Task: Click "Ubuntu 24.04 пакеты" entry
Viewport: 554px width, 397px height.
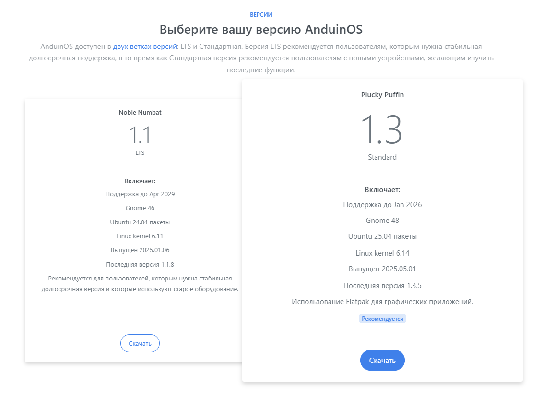Action: tap(140, 222)
